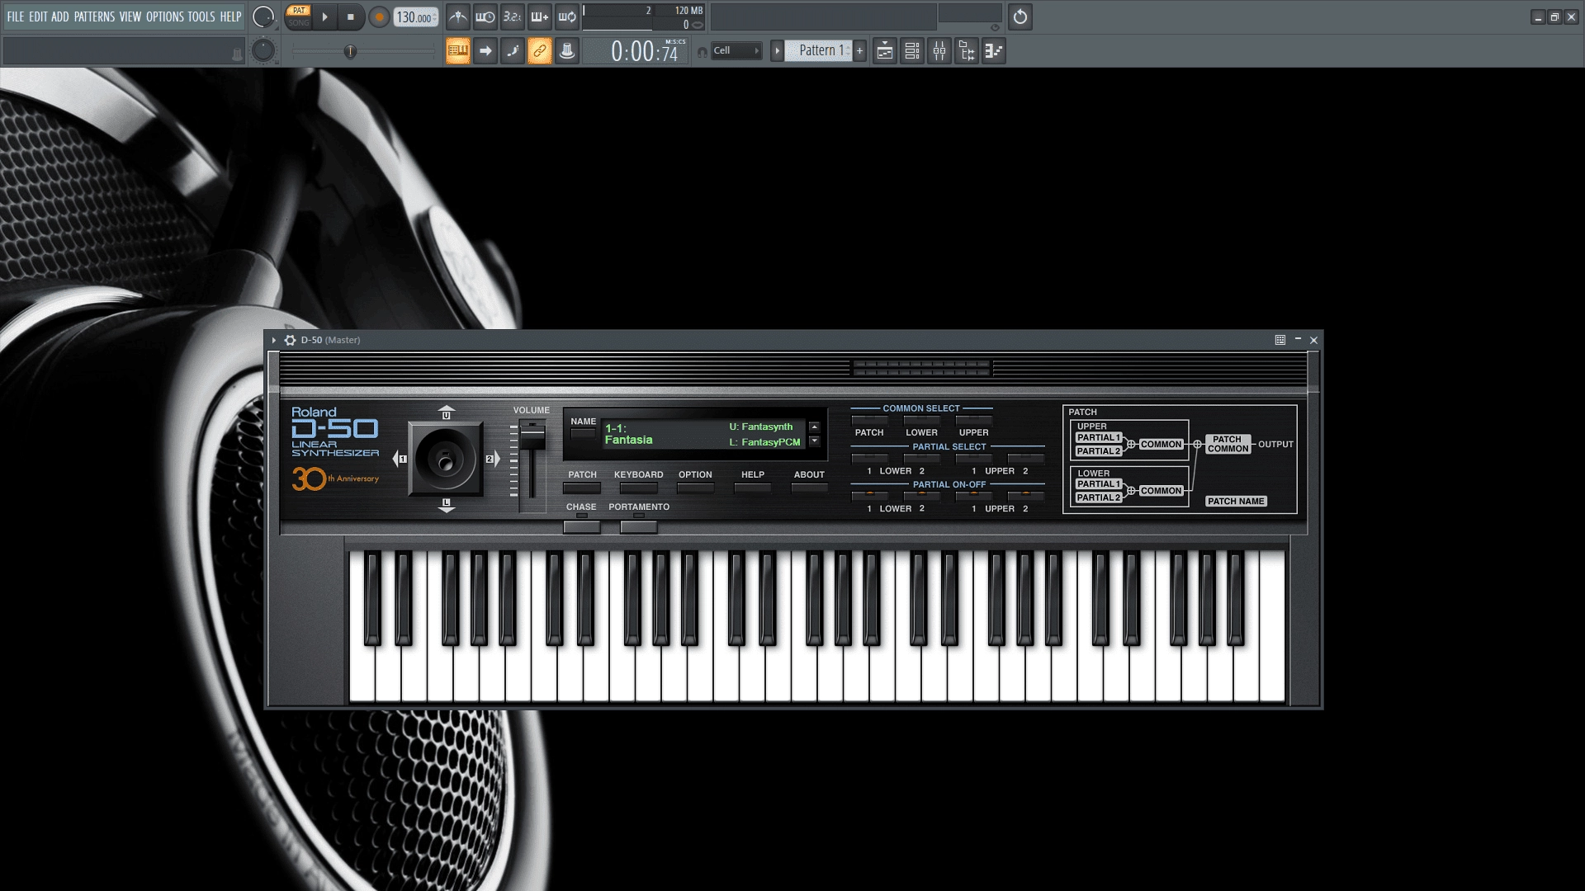Toggle Partial On-Off Upper 2 button
The height and width of the screenshot is (891, 1585).
(1026, 496)
